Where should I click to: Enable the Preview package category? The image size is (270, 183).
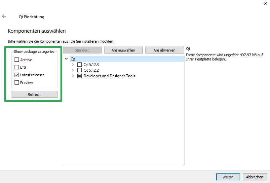(17, 83)
